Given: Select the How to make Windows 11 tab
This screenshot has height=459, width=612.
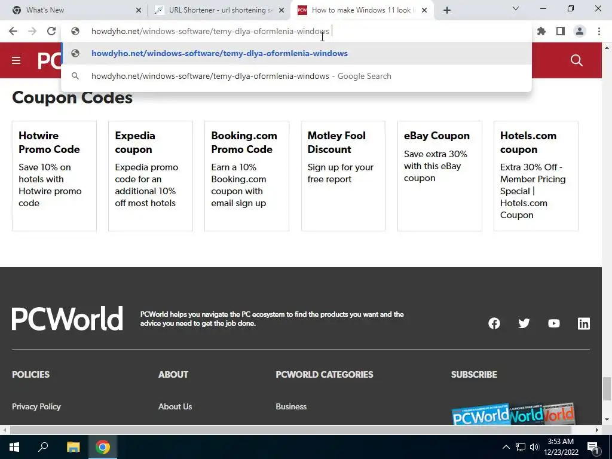Looking at the screenshot, I should pos(362,10).
